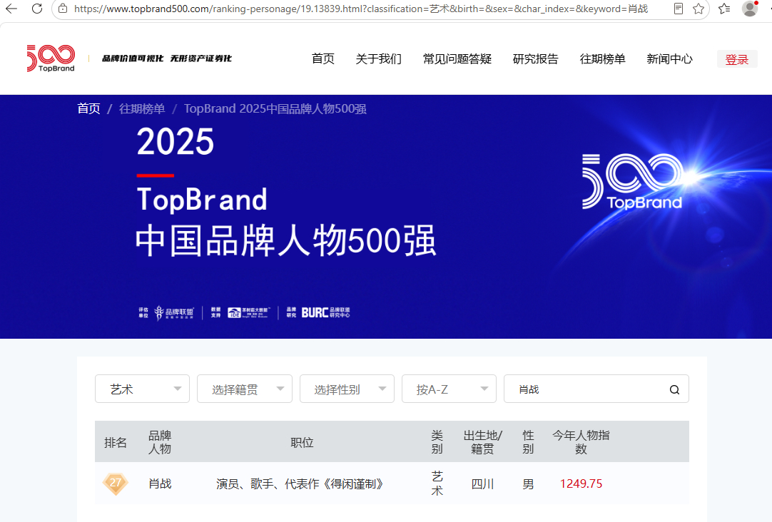Click the rank 27 badge
The width and height of the screenshot is (772, 522).
115,483
